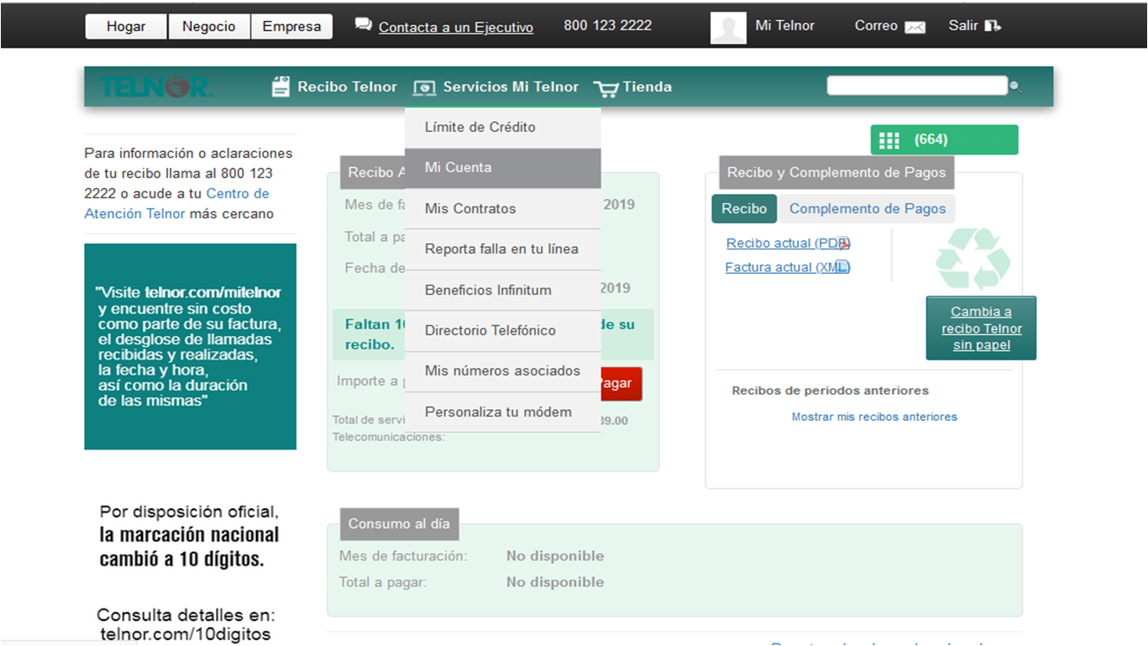This screenshot has width=1148, height=646.
Task: Click the green (664) number button
Action: pos(944,140)
